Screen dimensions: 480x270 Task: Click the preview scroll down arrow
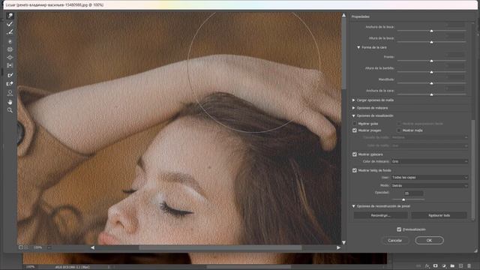click(343, 242)
